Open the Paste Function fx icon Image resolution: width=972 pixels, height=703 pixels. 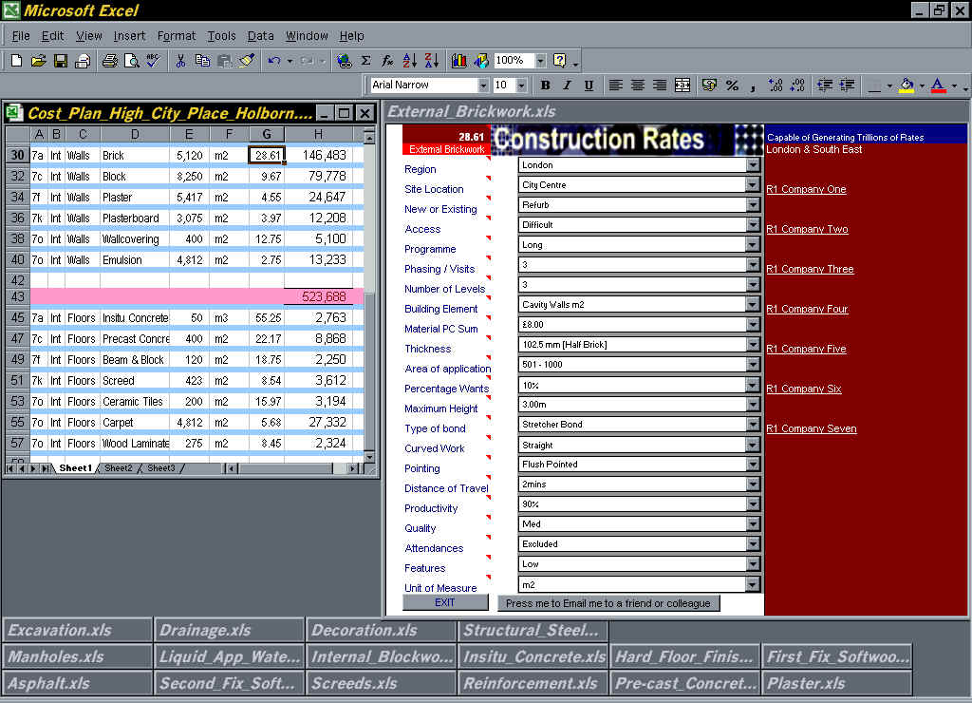[x=388, y=61]
